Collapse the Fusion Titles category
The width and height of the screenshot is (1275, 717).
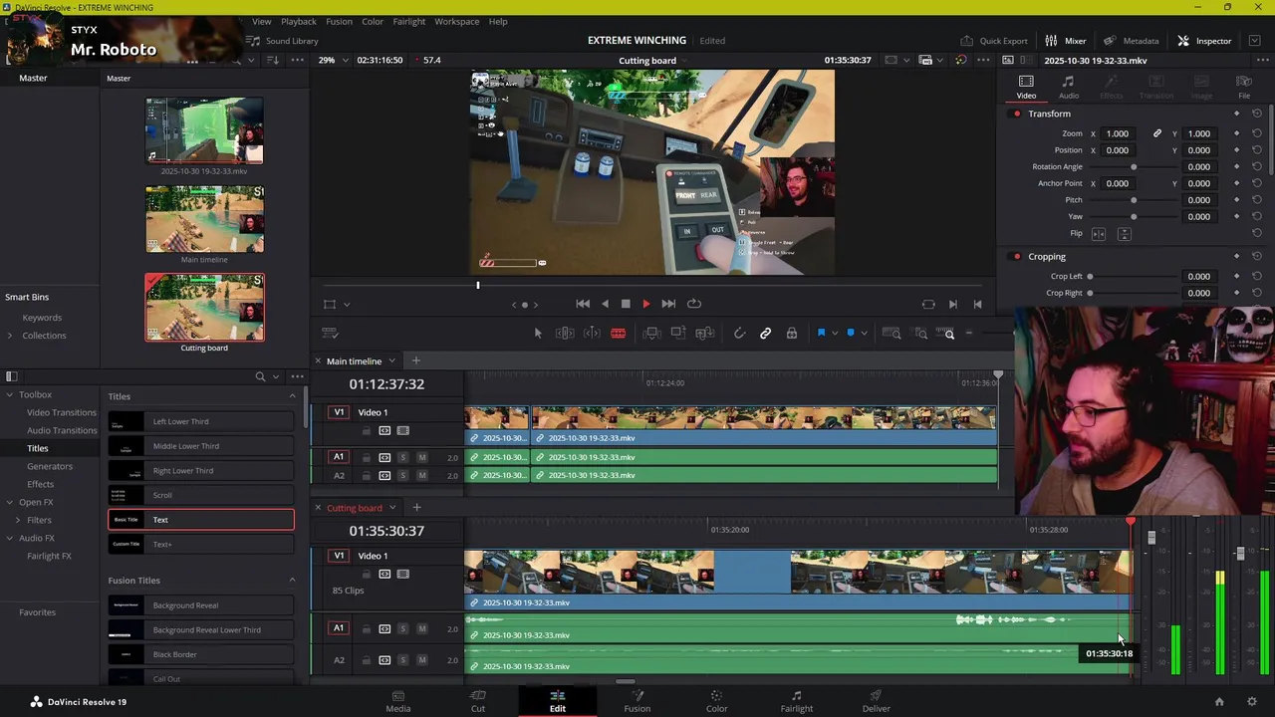tap(292, 581)
